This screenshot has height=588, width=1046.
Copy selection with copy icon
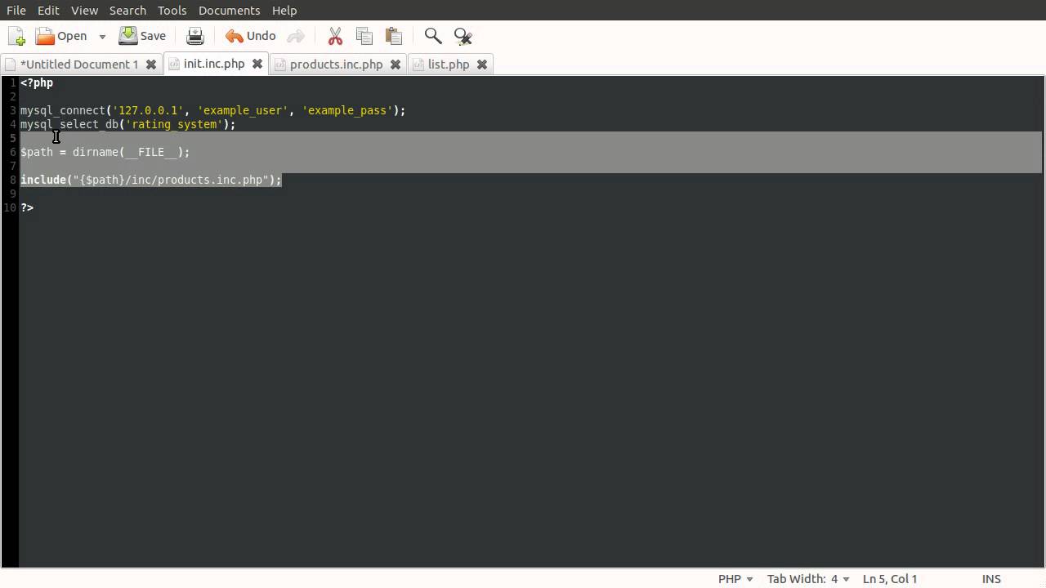coord(364,36)
